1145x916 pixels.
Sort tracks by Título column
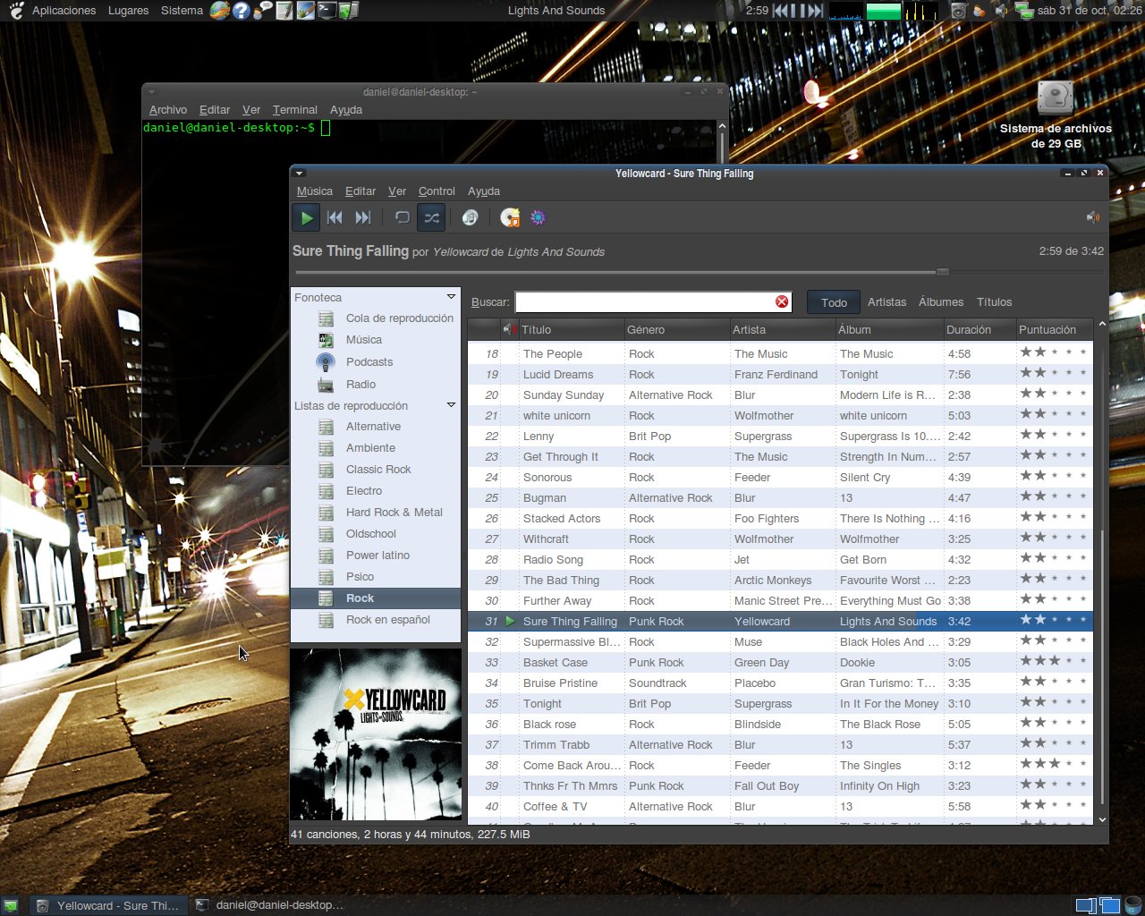tap(571, 329)
